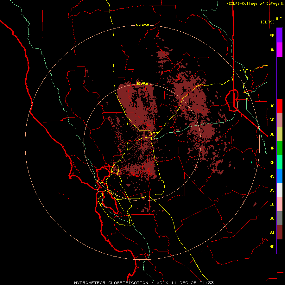Click the HYDROMETEOR CLASSIFICATION title text
285x285 pixels.
click(x=111, y=283)
